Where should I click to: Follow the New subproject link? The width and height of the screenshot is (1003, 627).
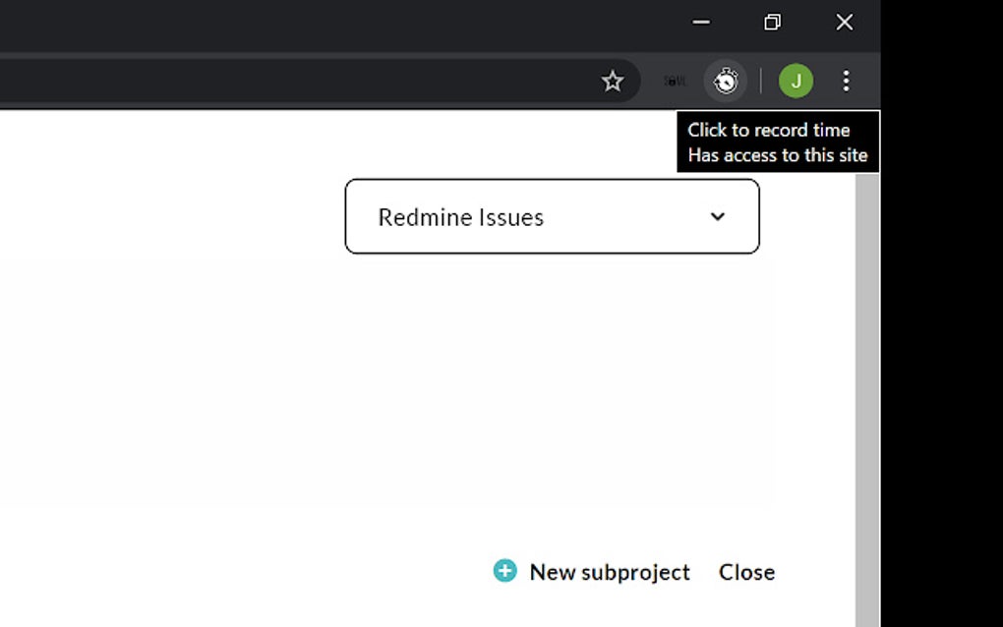609,571
